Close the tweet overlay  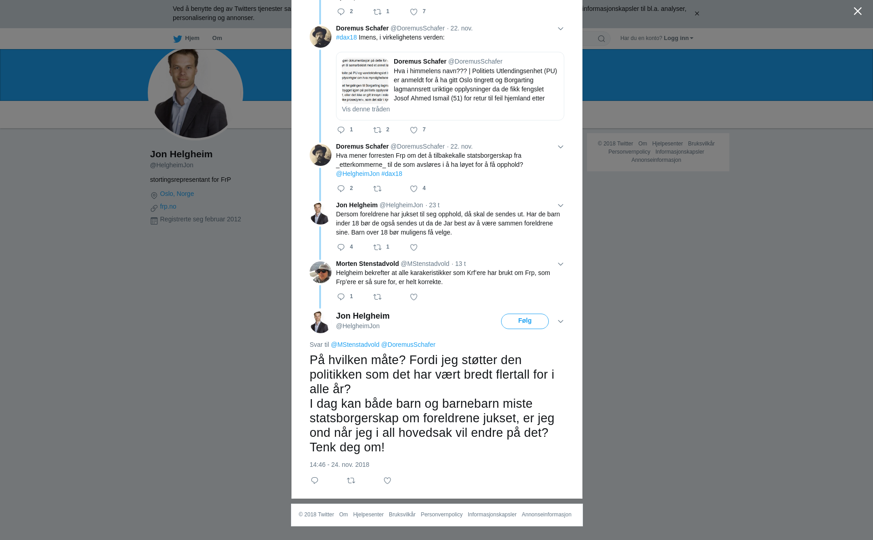858,11
